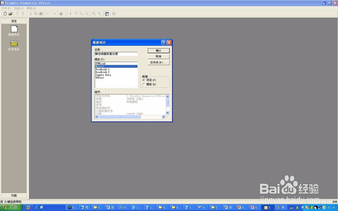Image resolution: width=338 pixels, height=211 pixels.
Task: Click in the project name input field
Action: pos(116,54)
